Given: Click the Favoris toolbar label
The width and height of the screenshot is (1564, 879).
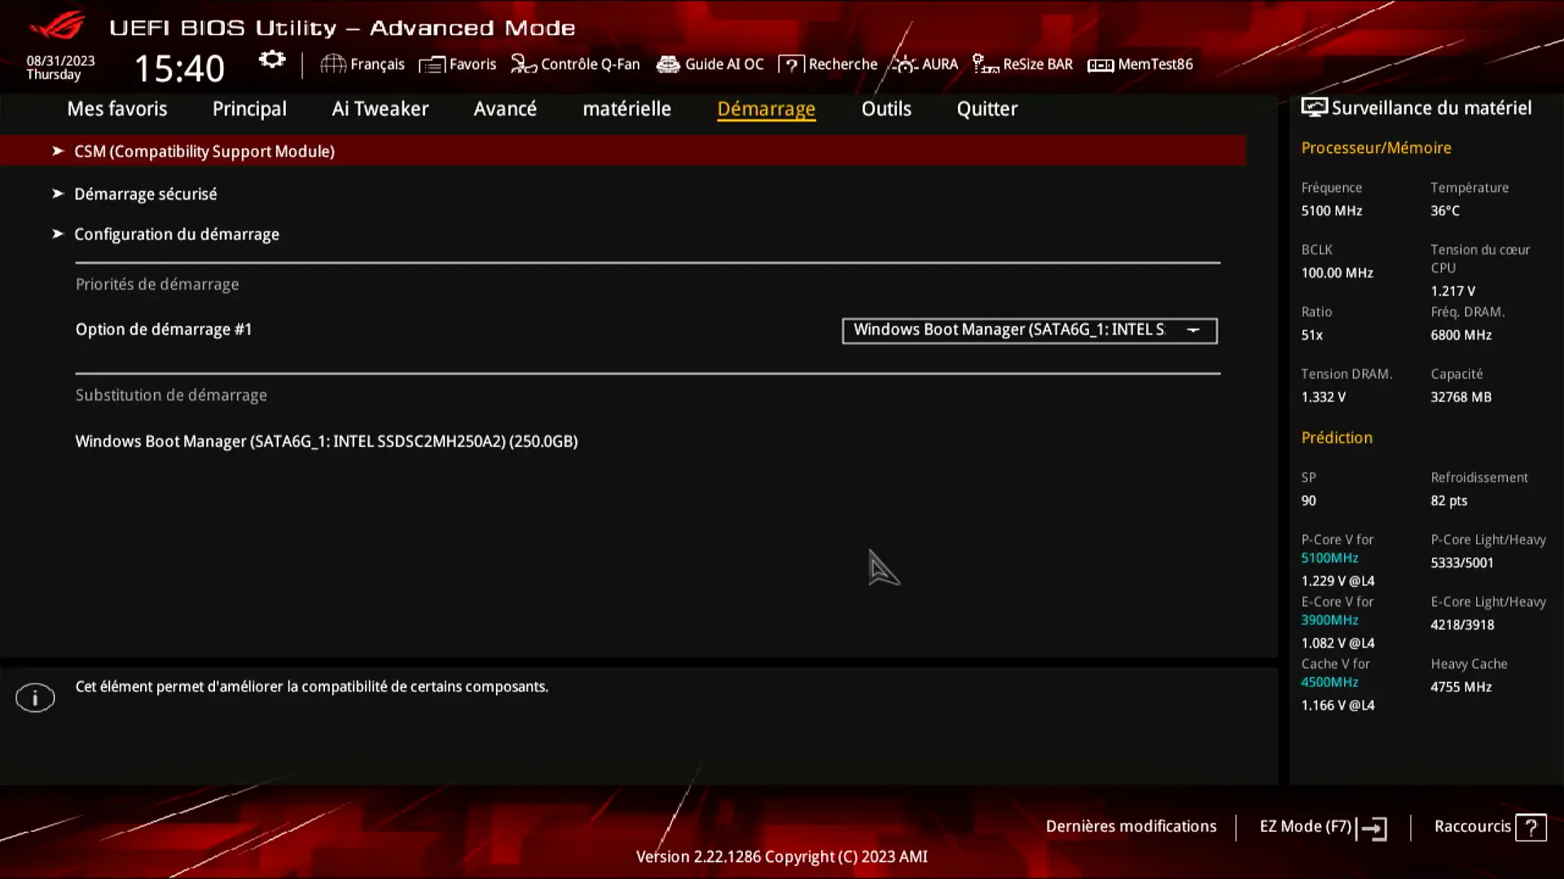Looking at the screenshot, I should [x=472, y=64].
